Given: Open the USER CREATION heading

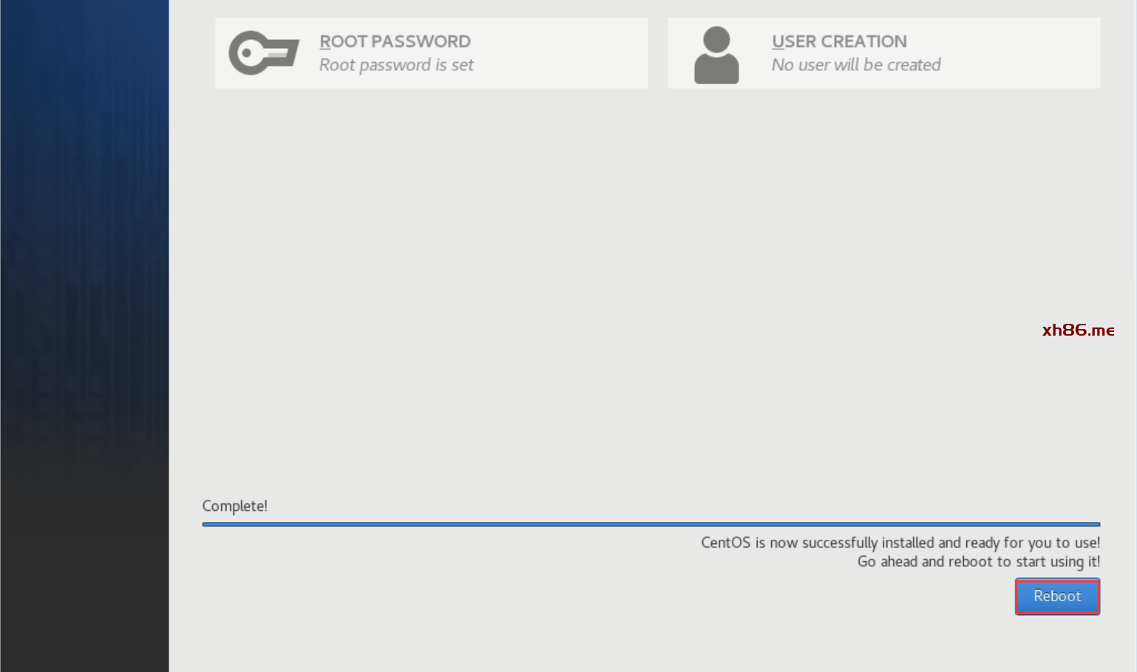Looking at the screenshot, I should pos(839,41).
